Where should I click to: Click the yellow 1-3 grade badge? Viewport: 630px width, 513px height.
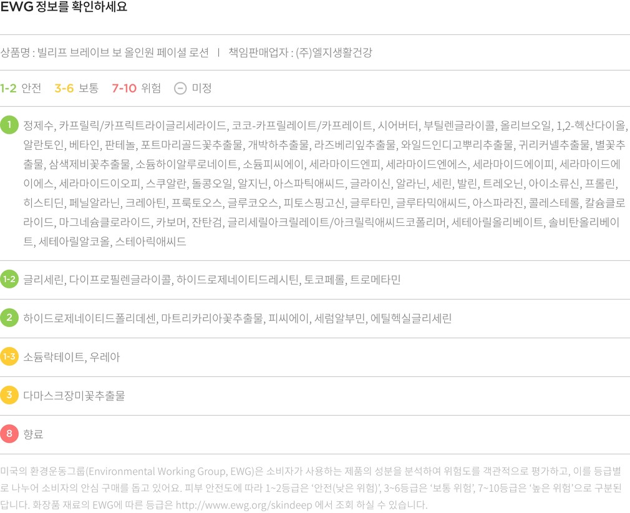(9, 357)
